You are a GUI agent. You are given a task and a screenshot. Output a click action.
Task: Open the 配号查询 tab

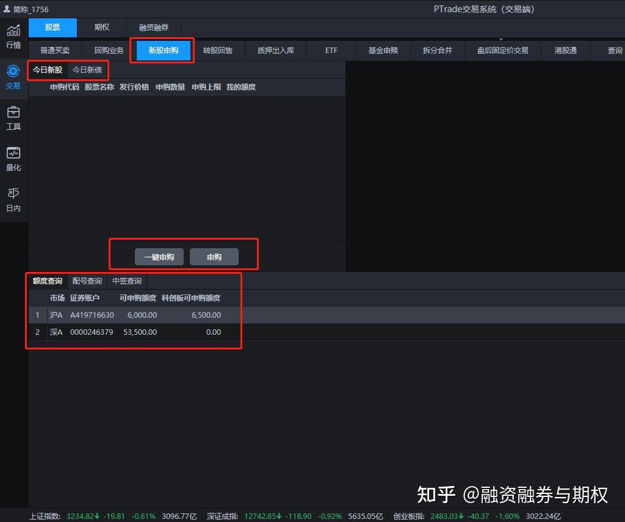tap(87, 281)
